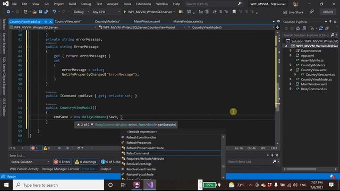Open the Build menu
The height and width of the screenshot is (191, 340).
(72, 4)
